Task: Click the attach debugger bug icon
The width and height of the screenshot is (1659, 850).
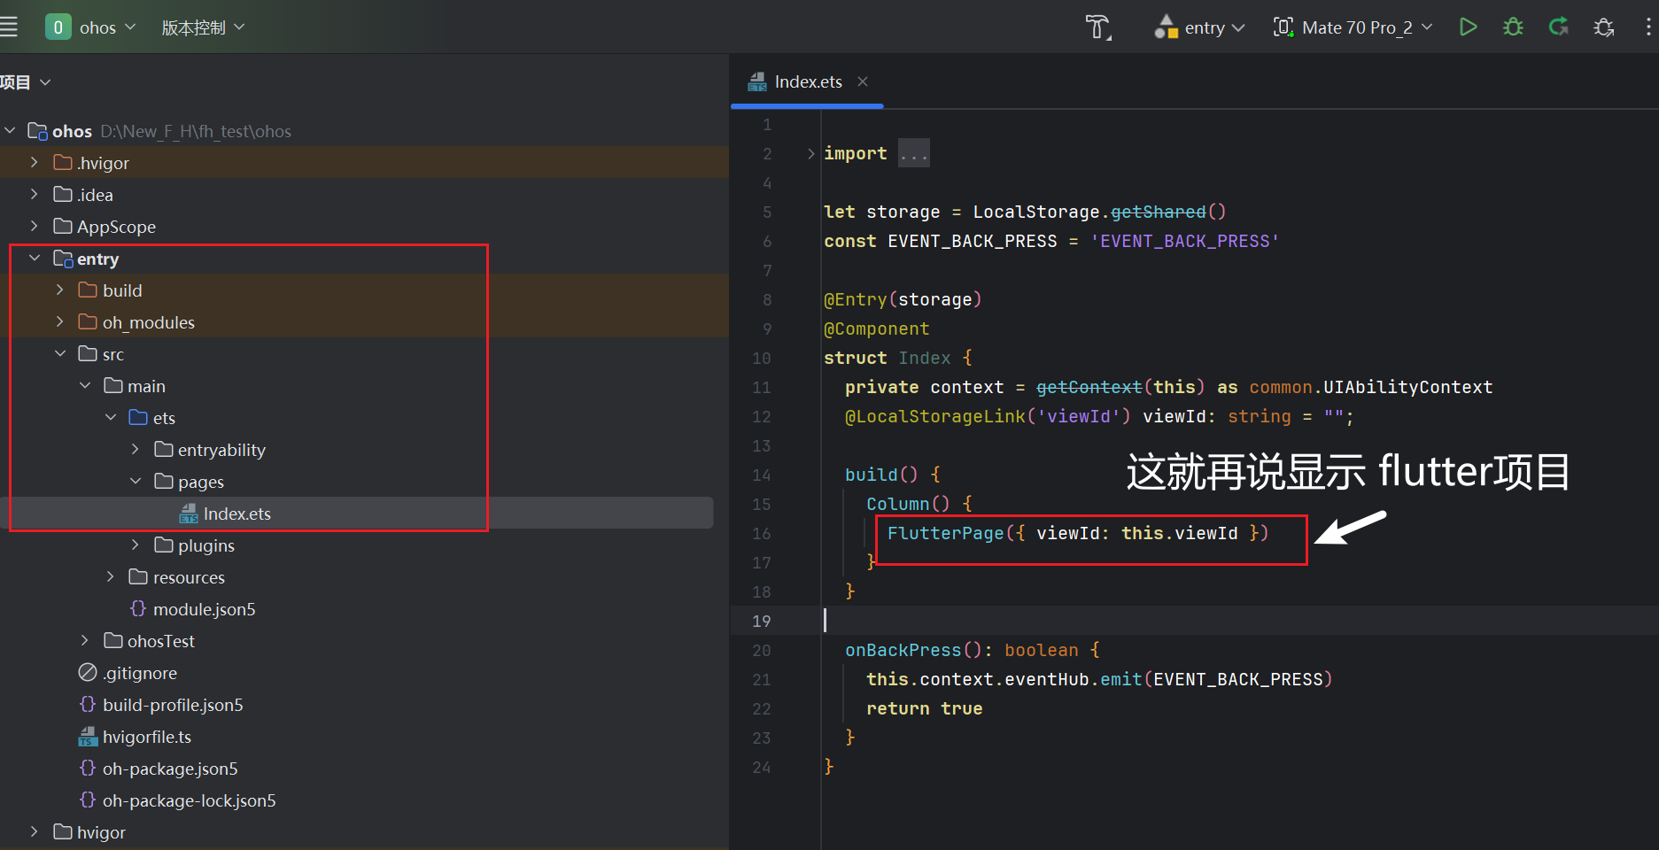Action: (x=1604, y=27)
